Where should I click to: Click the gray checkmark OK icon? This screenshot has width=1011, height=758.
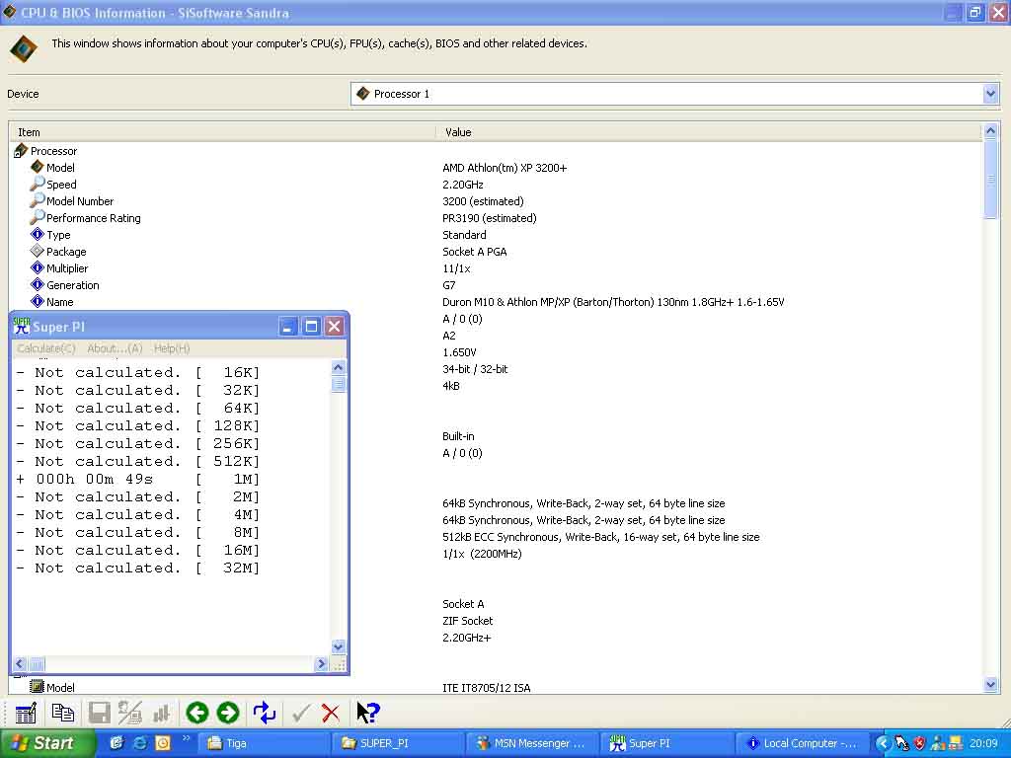click(300, 713)
